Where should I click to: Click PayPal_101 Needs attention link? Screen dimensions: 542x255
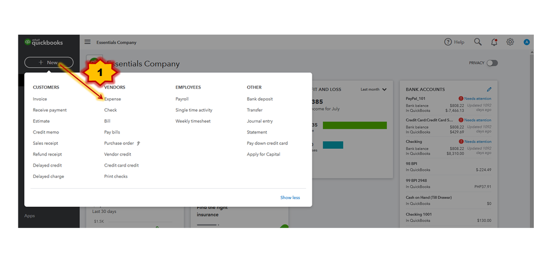(478, 99)
